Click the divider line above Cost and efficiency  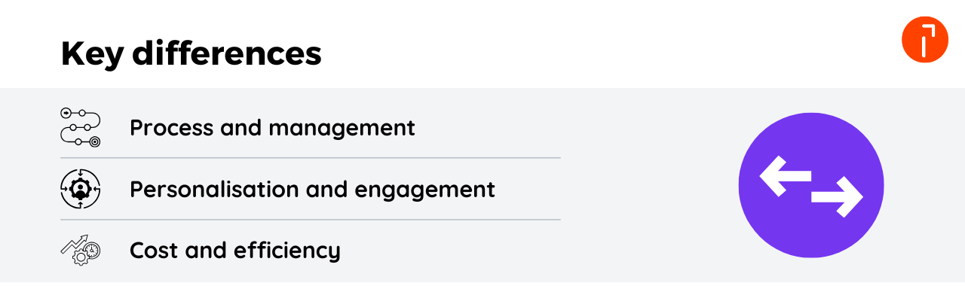pyautogui.click(x=311, y=220)
